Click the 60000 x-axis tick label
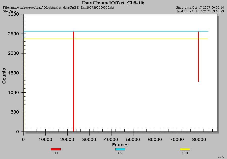This screenshot has height=159, width=227. [155, 140]
